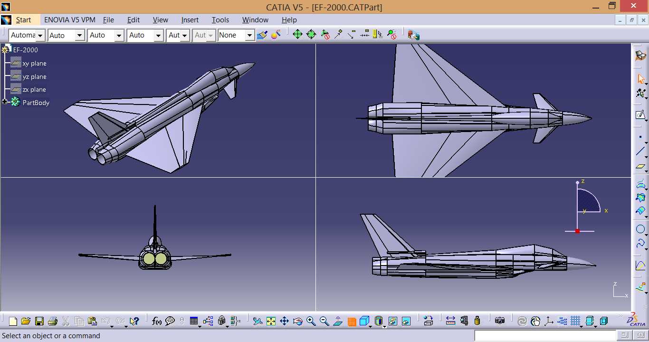Open the Edit menu

coord(134,20)
